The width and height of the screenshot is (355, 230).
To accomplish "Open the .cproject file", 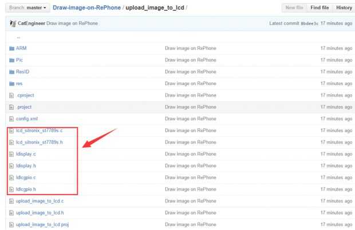I will 26,95.
